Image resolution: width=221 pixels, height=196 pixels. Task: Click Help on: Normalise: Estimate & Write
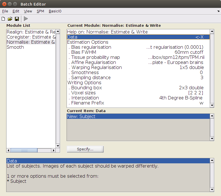pyautogui.click(x=138, y=32)
